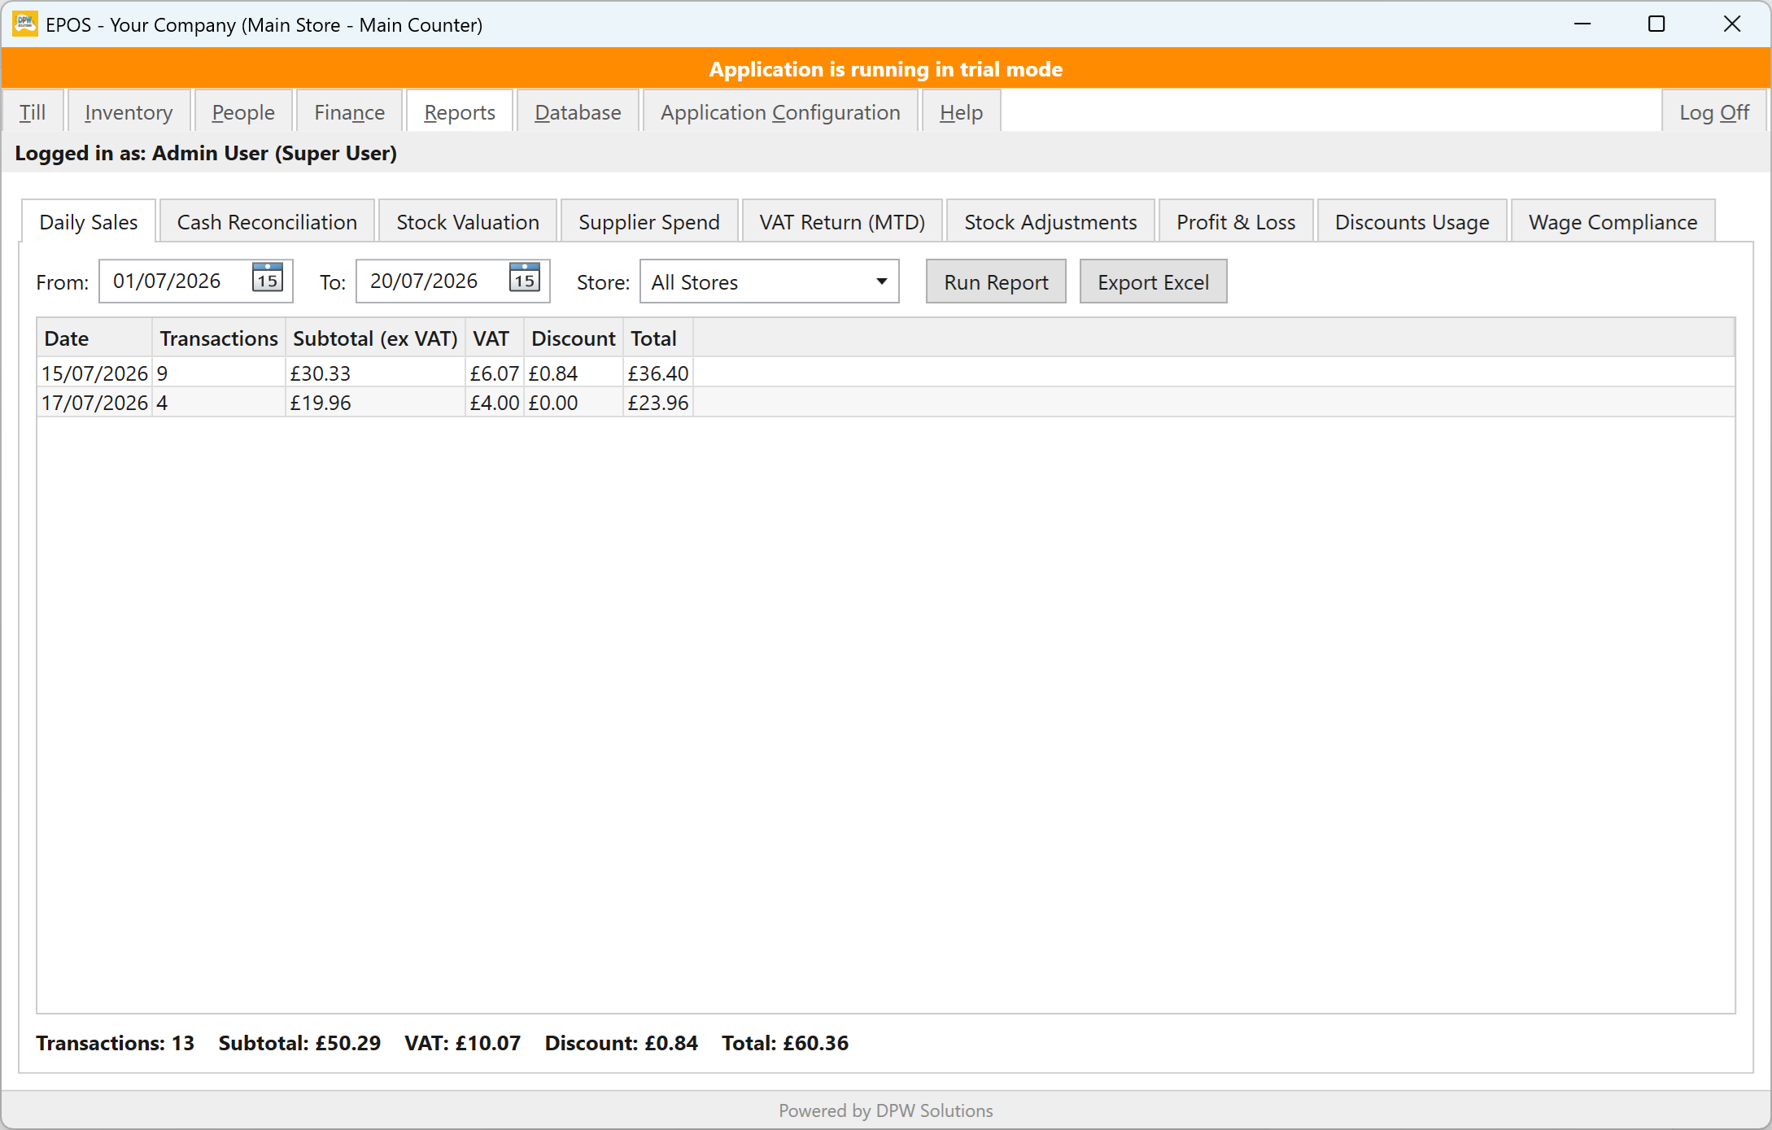Viewport: 1772px width, 1130px height.
Task: Open the Application Configuration menu
Action: click(780, 111)
